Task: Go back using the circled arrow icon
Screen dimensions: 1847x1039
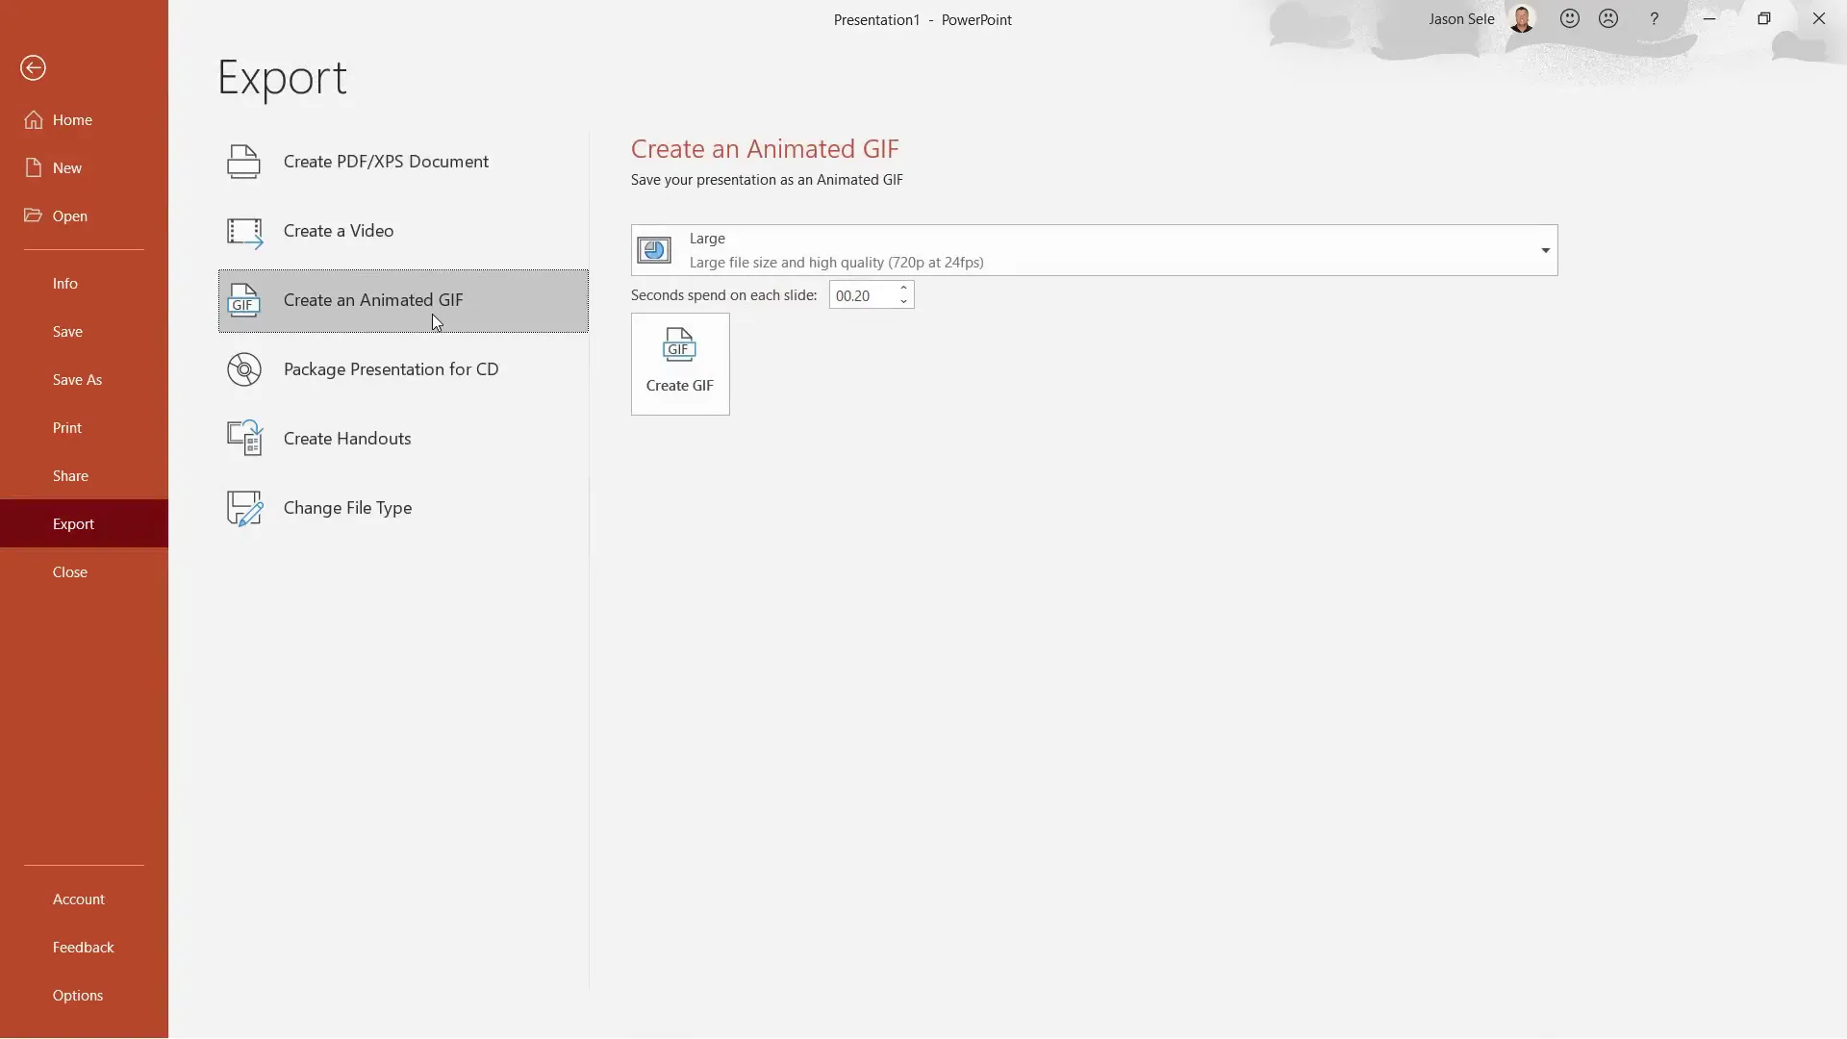Action: [x=33, y=68]
